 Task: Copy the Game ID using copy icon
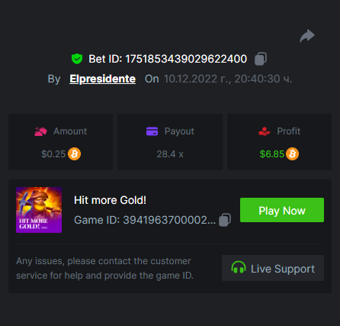225,220
